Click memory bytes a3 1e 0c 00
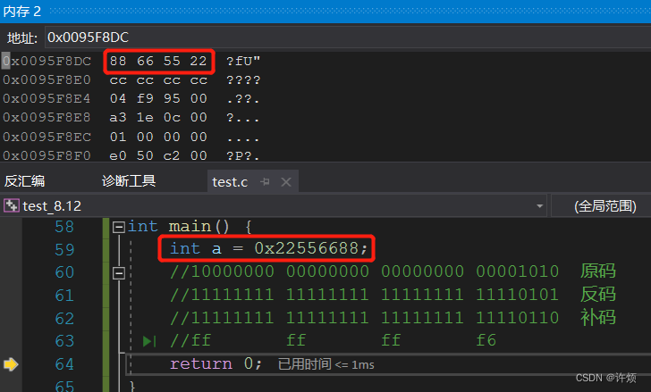Screen dimensions: 651x392 [x=158, y=117]
